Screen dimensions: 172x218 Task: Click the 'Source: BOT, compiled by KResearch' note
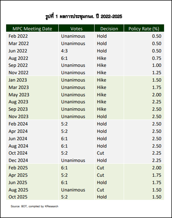[x=34, y=206]
